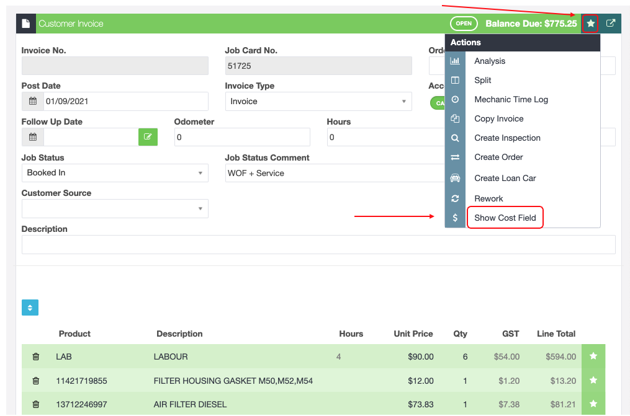
Task: Click the Product column header
Action: (74, 334)
